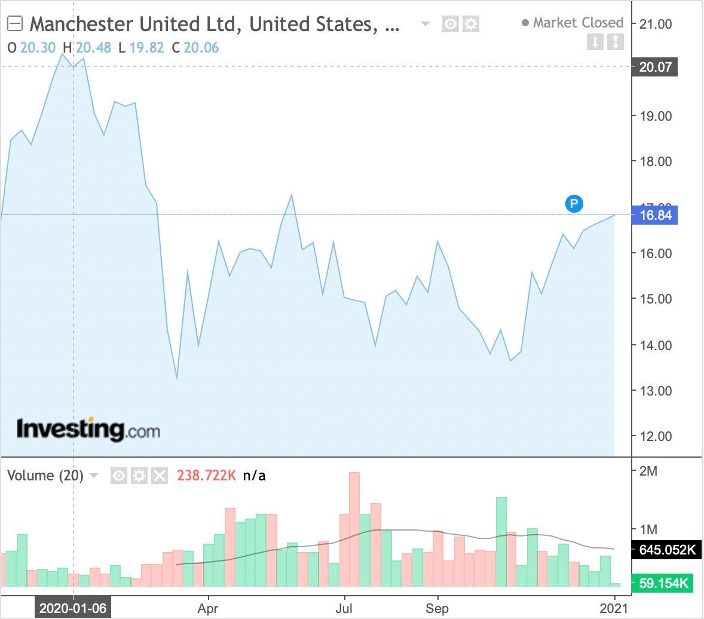Click the 20.07 crosshair price label

pyautogui.click(x=655, y=66)
